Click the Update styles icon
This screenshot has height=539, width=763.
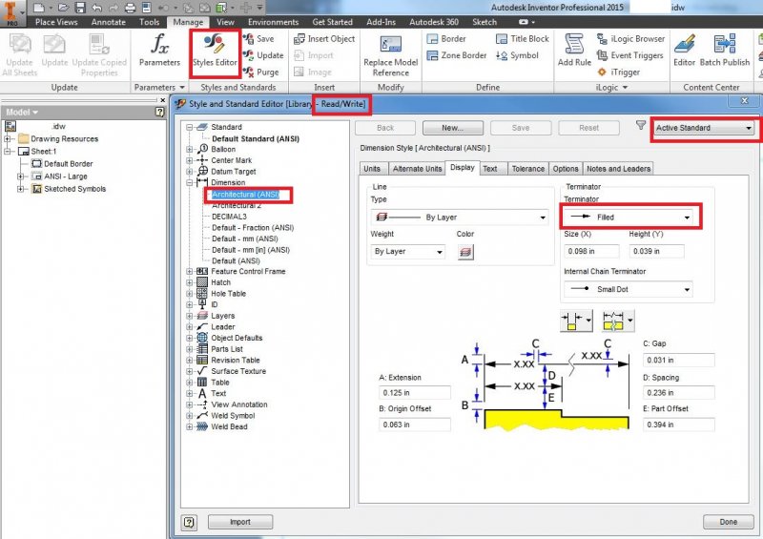coord(249,55)
